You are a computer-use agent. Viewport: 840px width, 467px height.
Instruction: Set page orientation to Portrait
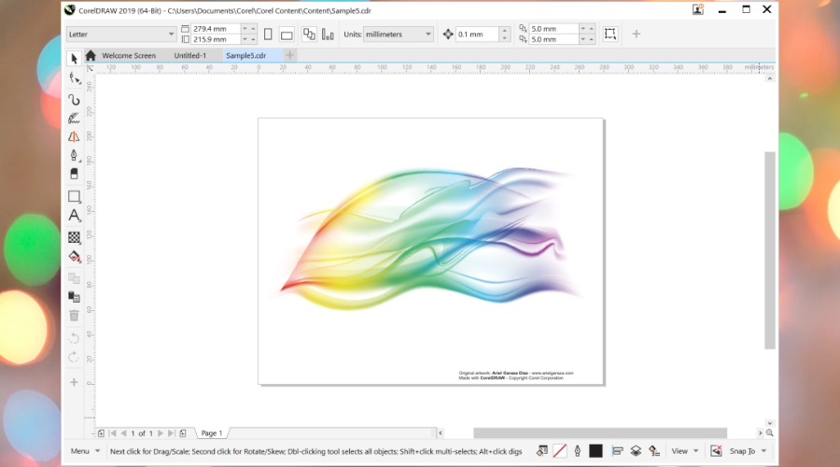pos(268,34)
